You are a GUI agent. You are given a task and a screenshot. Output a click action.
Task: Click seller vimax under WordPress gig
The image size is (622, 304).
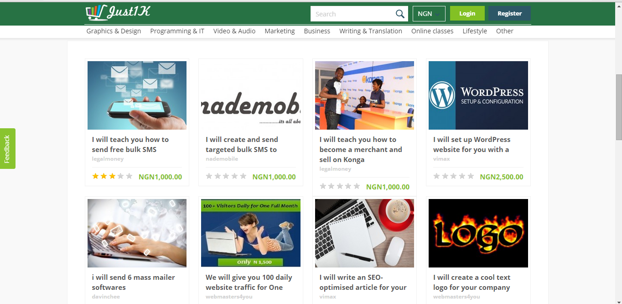(441, 159)
